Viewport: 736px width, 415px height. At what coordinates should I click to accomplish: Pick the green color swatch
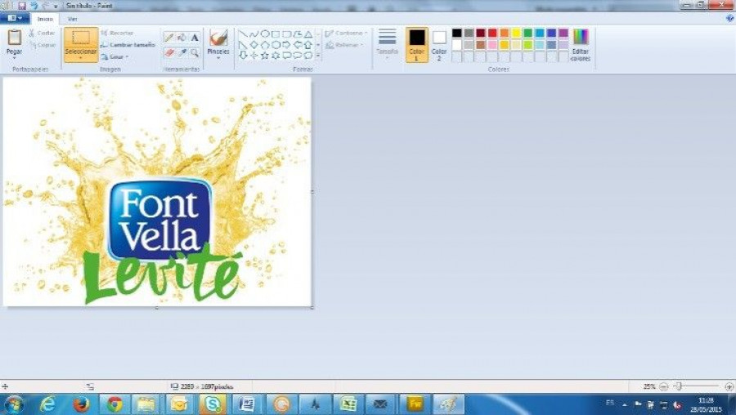[x=528, y=33]
